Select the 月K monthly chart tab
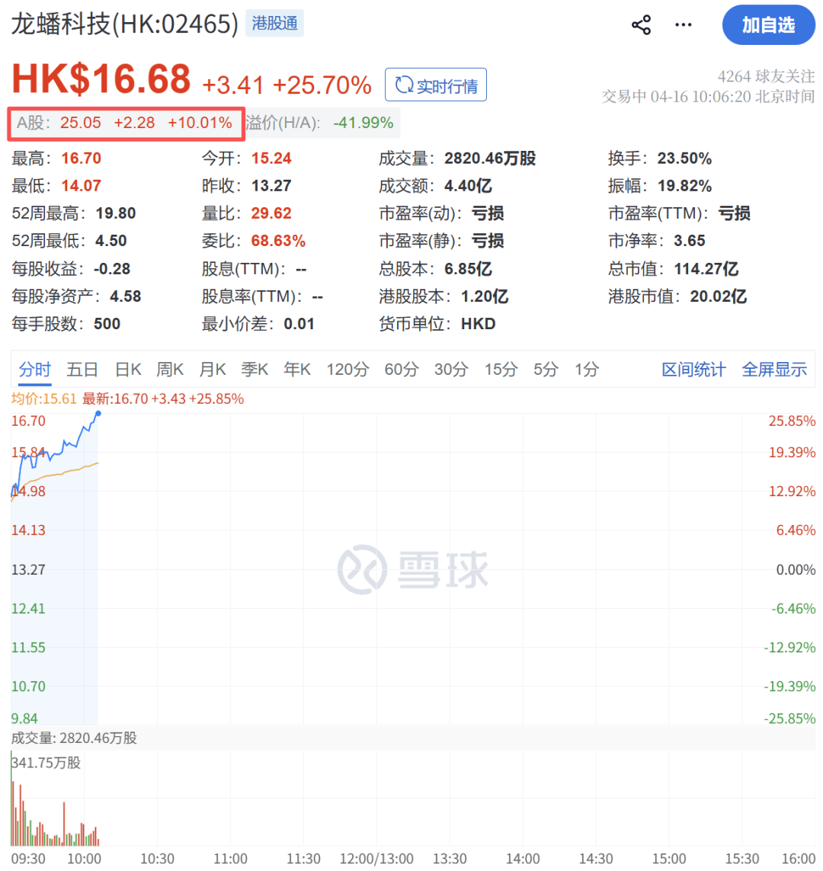Viewport: 823px width, 871px height. point(213,369)
